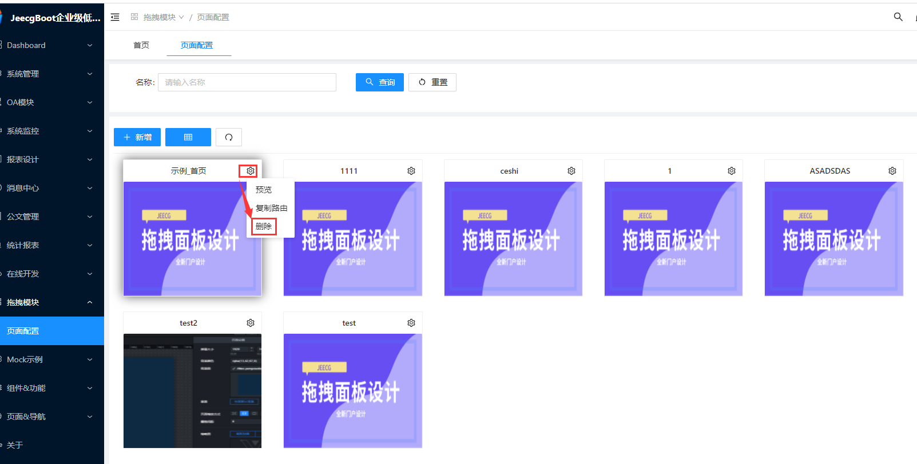Open the test card thumbnail
Viewport: 917px width, 464px height.
[353, 391]
